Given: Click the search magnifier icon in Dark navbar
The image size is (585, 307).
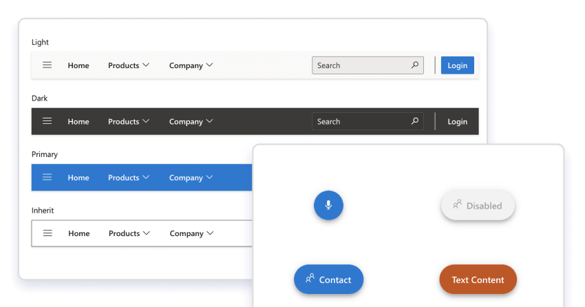Looking at the screenshot, I should pos(415,121).
